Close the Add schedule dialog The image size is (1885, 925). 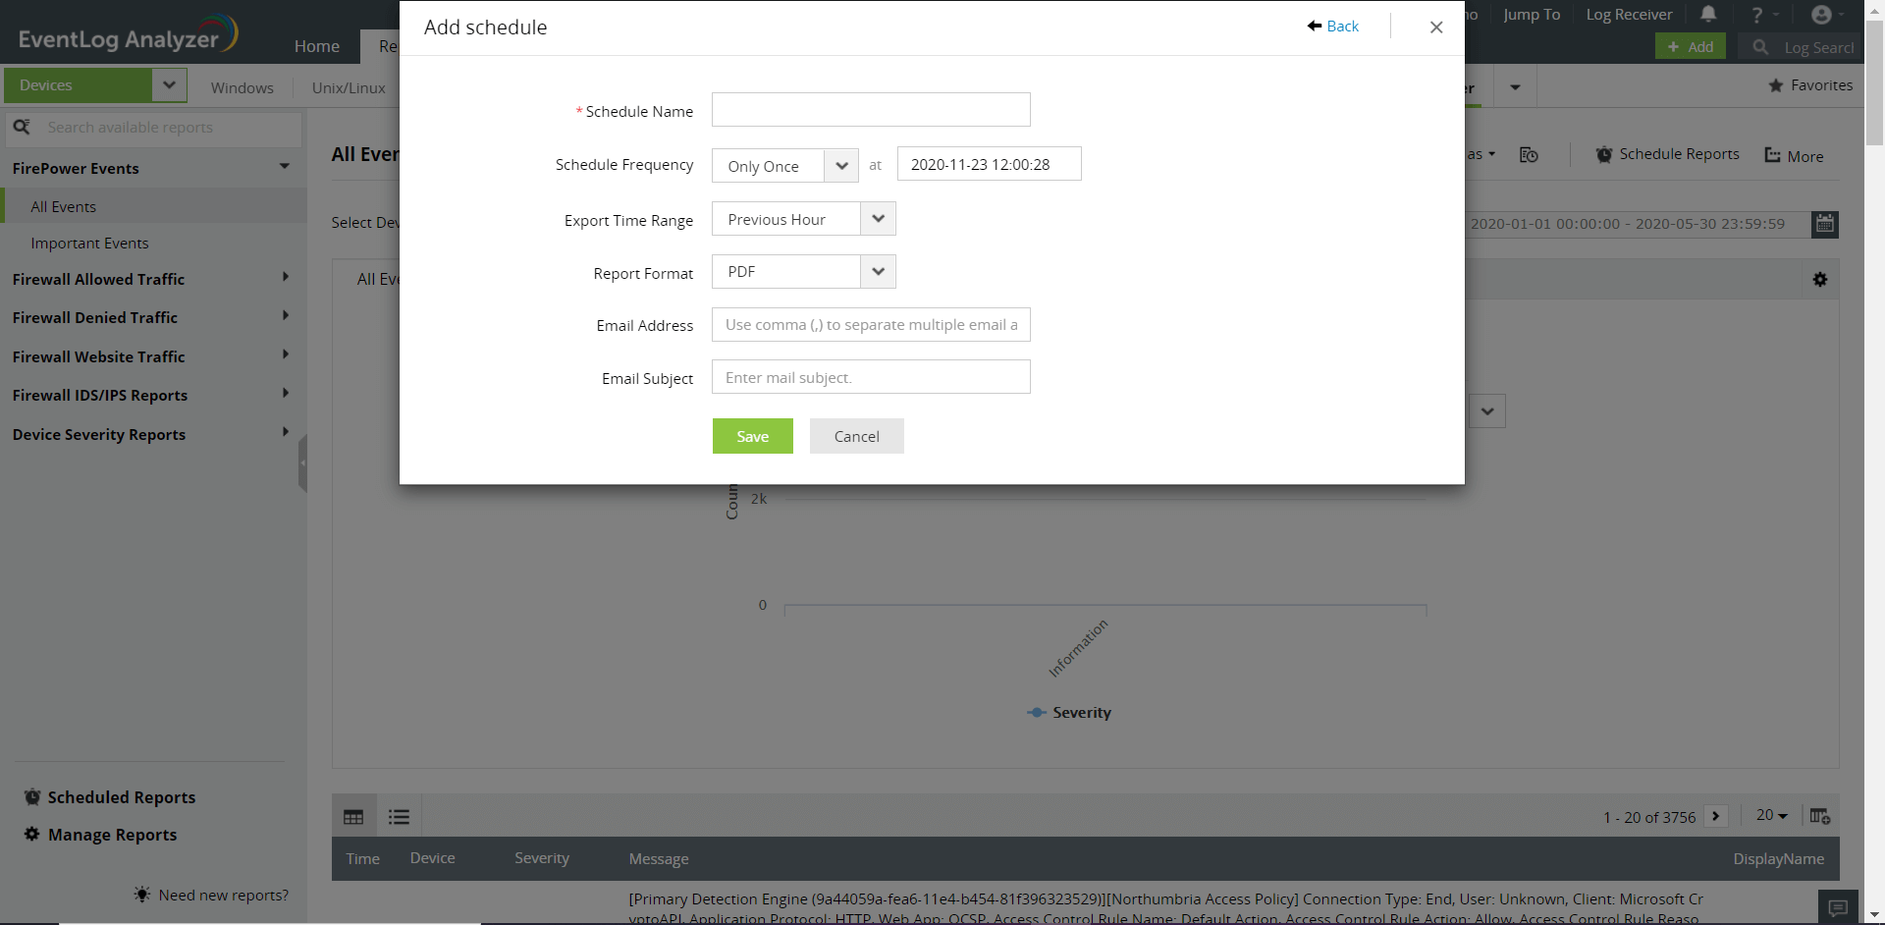point(1436,27)
